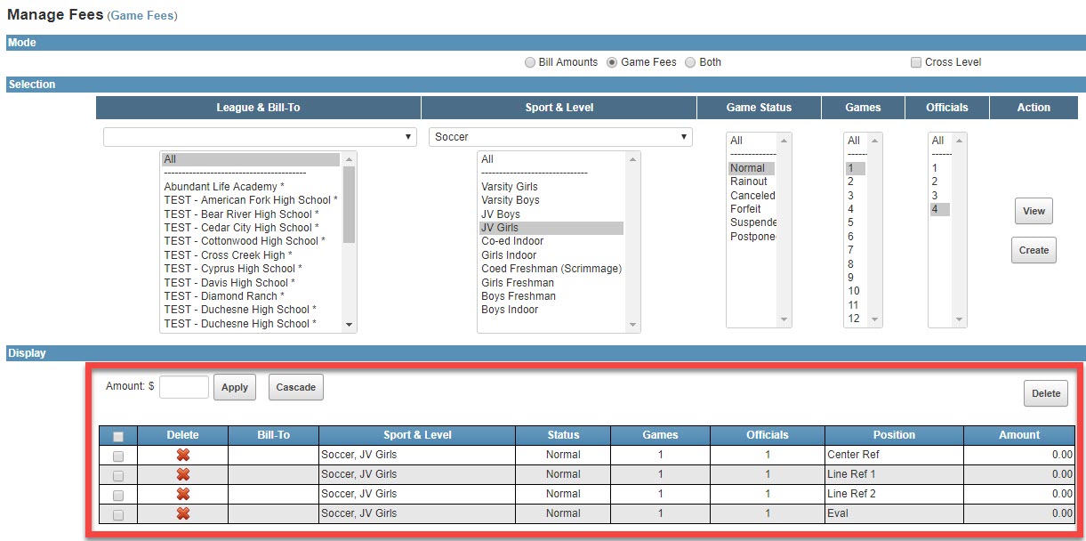
Task: Open the League & Bill-To dropdown
Action: 260,137
